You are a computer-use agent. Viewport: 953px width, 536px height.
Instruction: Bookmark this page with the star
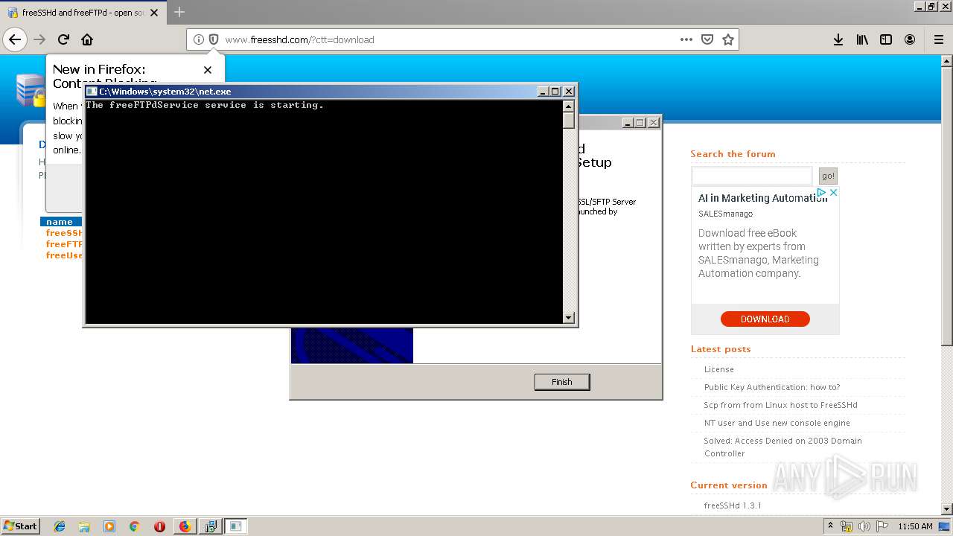[x=728, y=39]
